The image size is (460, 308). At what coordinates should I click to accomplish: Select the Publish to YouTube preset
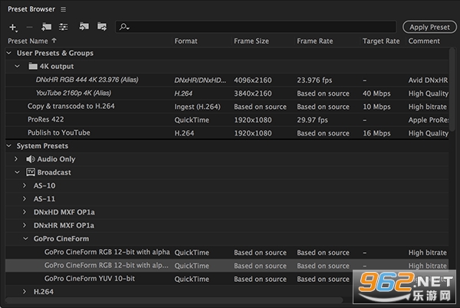[x=59, y=133]
